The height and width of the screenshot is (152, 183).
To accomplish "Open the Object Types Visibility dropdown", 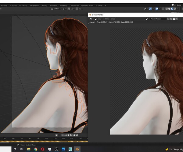I will 146,9.
